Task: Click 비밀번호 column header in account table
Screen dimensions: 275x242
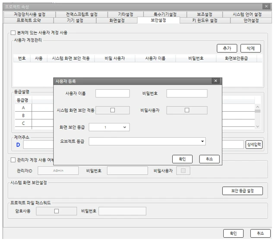Action: 196,58
